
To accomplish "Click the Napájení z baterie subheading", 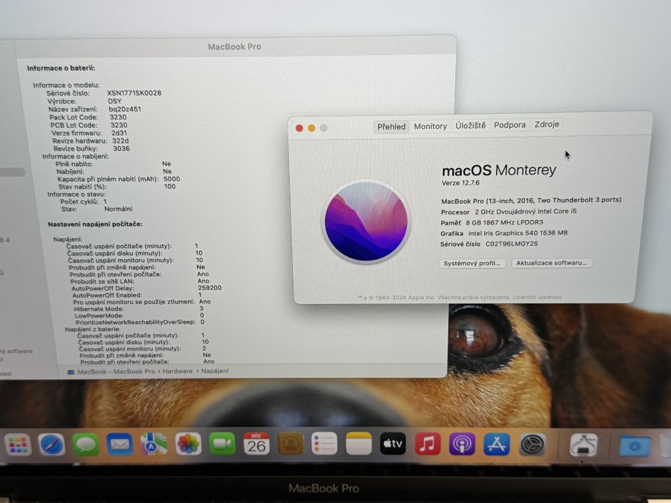I will (92, 329).
